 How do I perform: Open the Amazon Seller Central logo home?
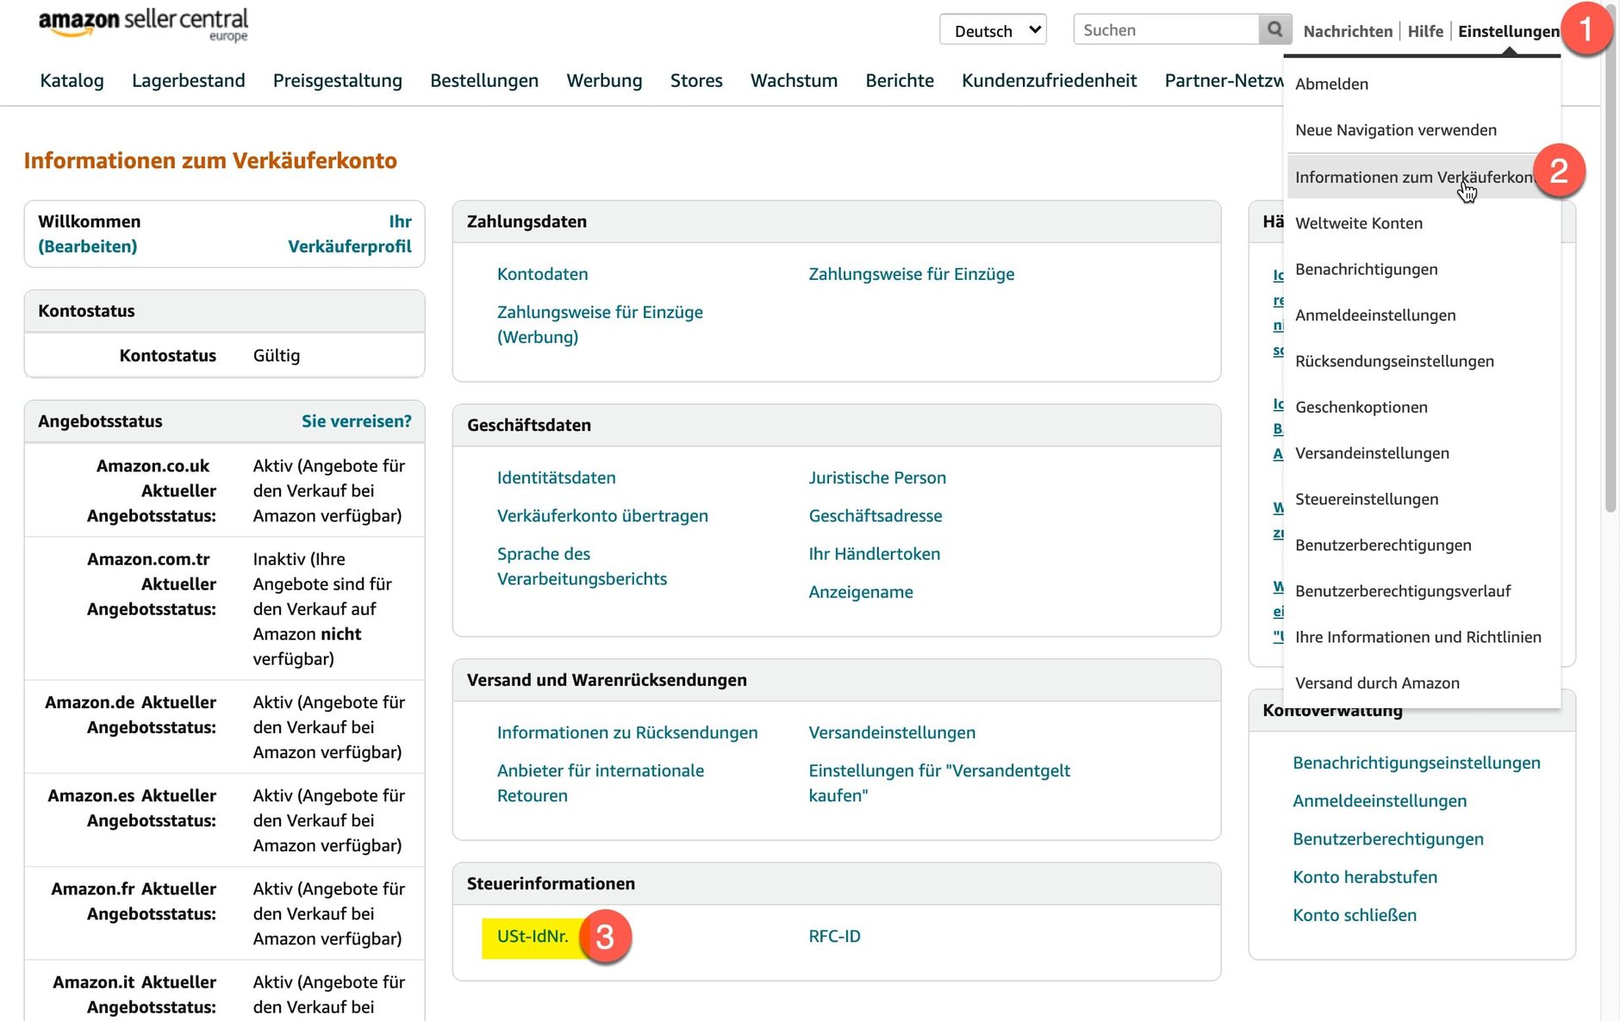(143, 24)
